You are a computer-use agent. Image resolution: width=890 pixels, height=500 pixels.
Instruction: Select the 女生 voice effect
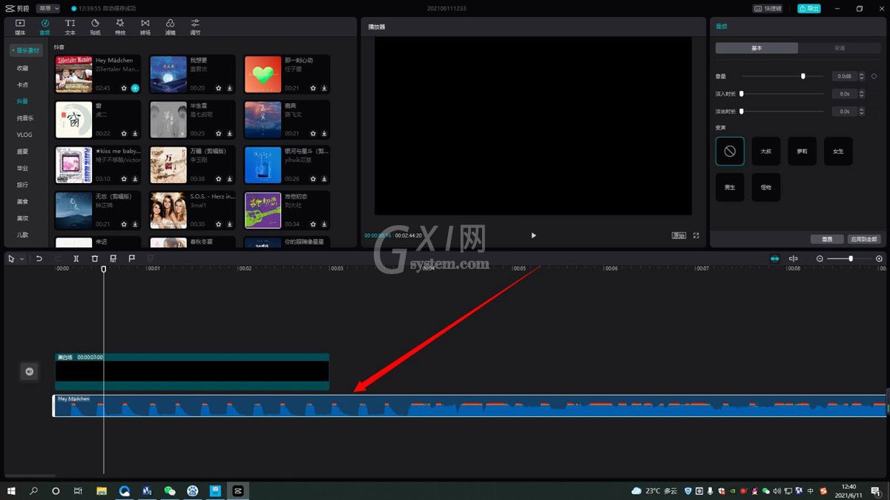pos(838,151)
